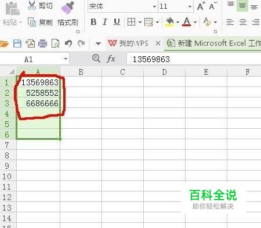Screen dimensions: 261x228
Task: Align text right
Action: click(x=256, y=22)
